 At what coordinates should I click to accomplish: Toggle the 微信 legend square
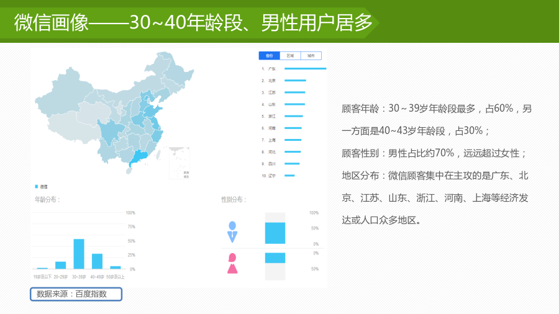[37, 187]
